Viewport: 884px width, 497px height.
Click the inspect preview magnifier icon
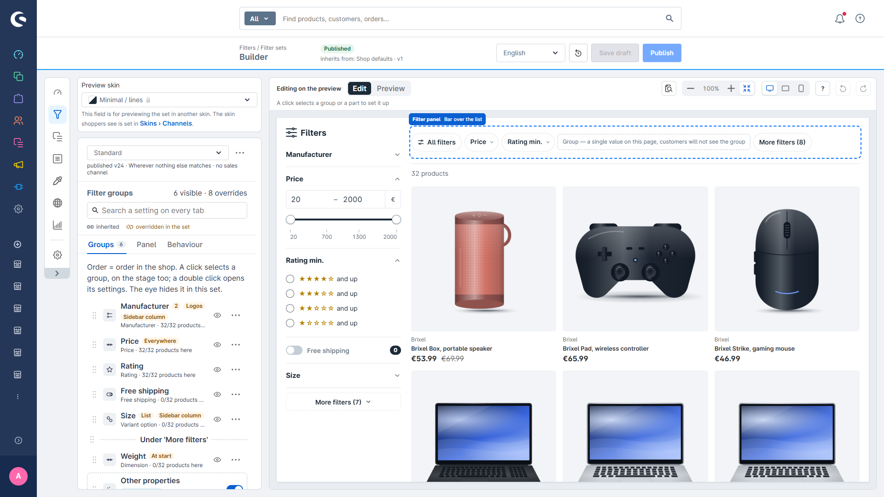tap(669, 88)
